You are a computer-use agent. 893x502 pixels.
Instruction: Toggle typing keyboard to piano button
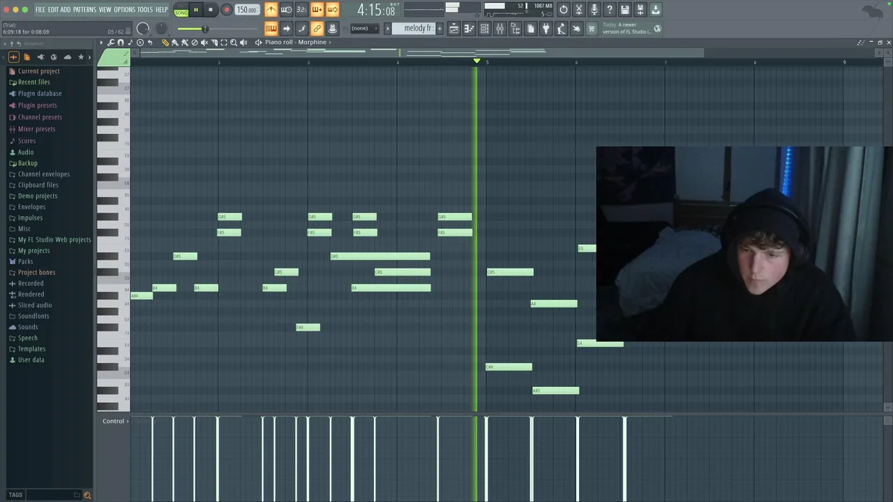pyautogui.click(x=271, y=29)
